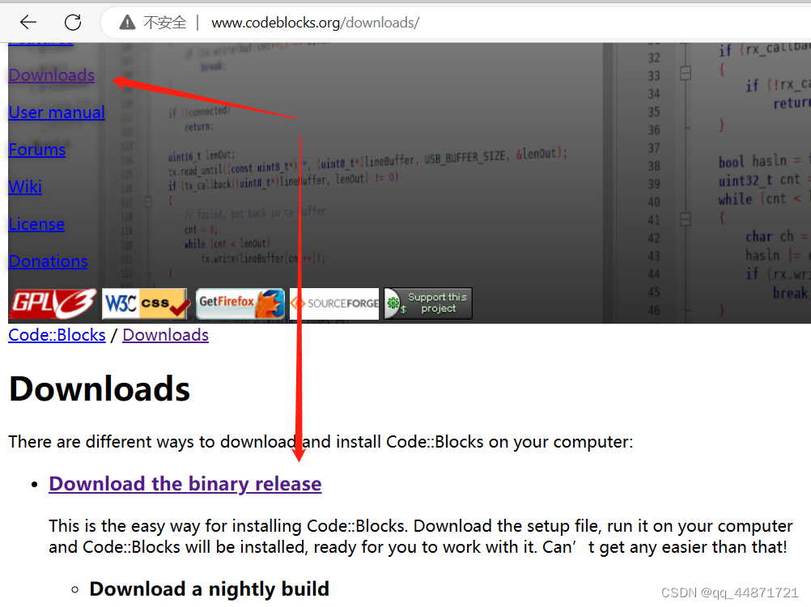The height and width of the screenshot is (607, 811).
Task: Click the GPLv3 license badge icon
Action: [52, 303]
